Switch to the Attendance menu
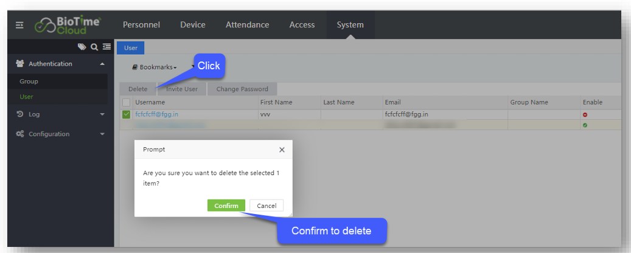This screenshot has height=253, width=631. pyautogui.click(x=247, y=25)
